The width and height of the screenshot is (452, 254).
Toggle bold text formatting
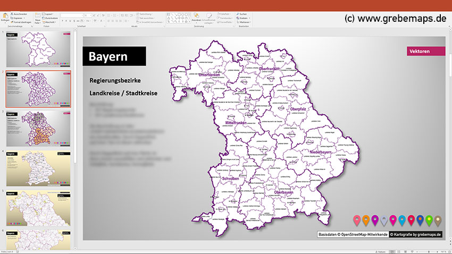coord(63,21)
